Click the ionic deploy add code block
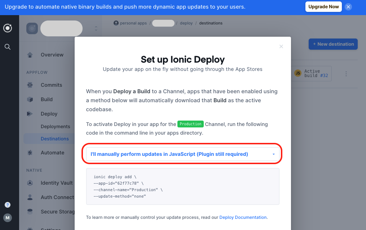This screenshot has width=366, height=230. (182, 186)
